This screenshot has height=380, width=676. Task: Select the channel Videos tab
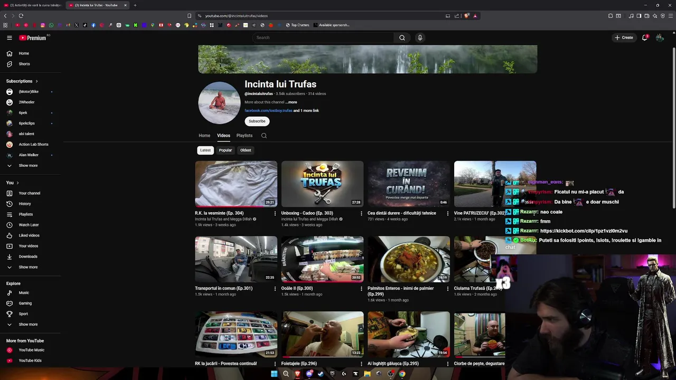(x=223, y=136)
